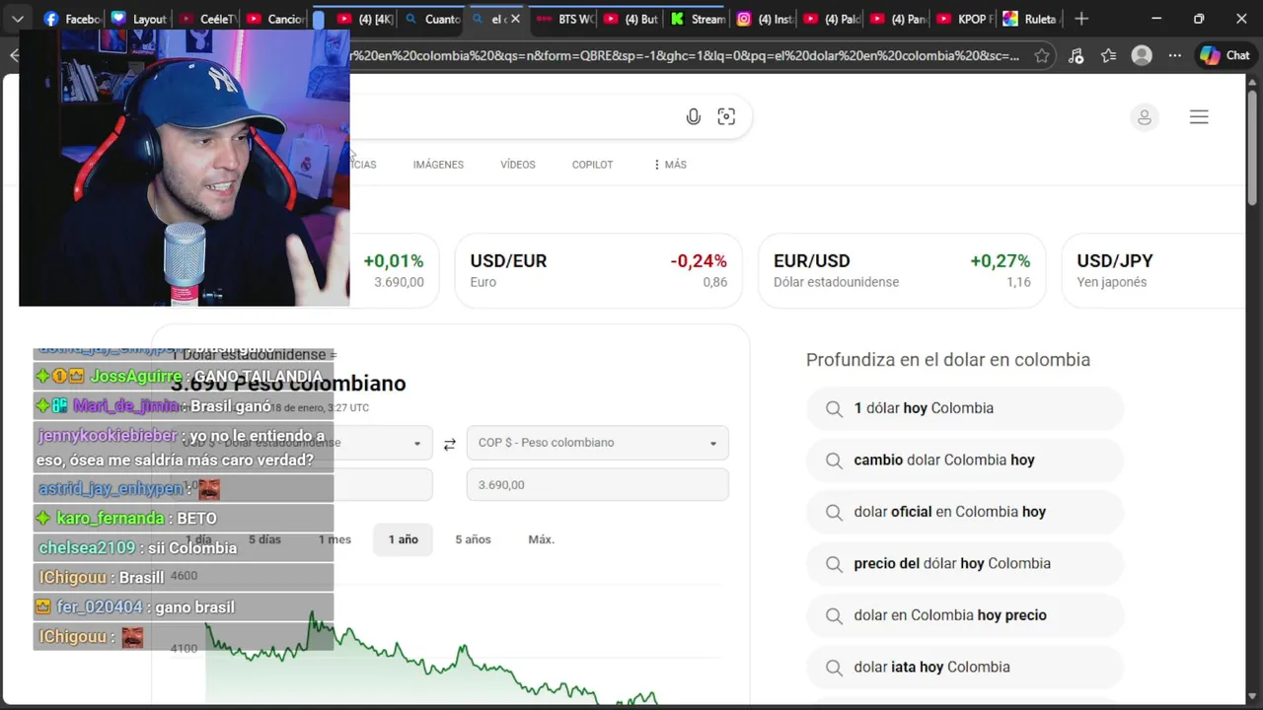Click the media control icon in toolbar
1263x710 pixels.
(x=1076, y=56)
